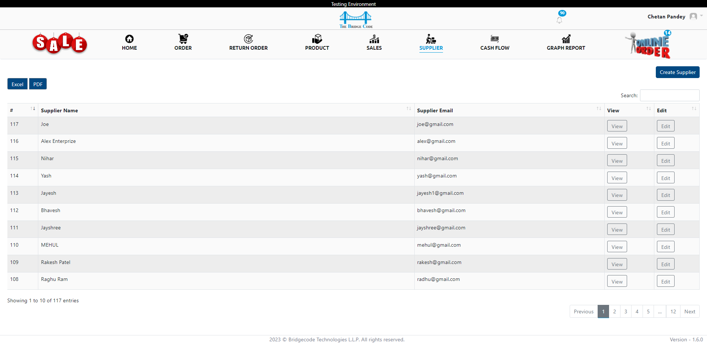Export supplier list to PDF

[x=38, y=84]
